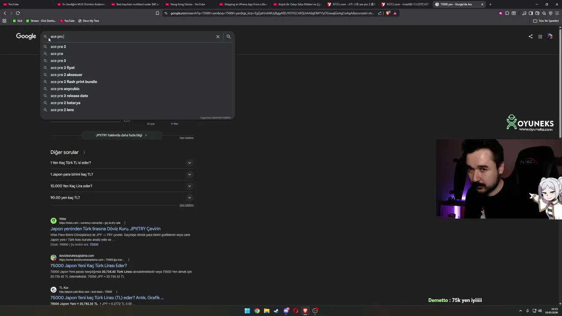The image size is (562, 316).
Task: Click the share icon on Google page
Action: pyautogui.click(x=530, y=36)
